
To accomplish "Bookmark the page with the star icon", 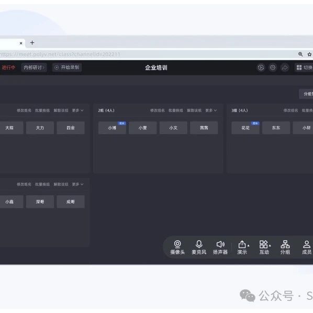I will (x=309, y=54).
